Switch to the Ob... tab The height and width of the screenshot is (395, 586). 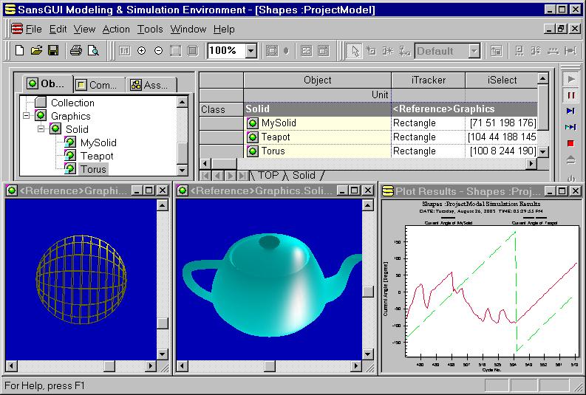coord(47,83)
